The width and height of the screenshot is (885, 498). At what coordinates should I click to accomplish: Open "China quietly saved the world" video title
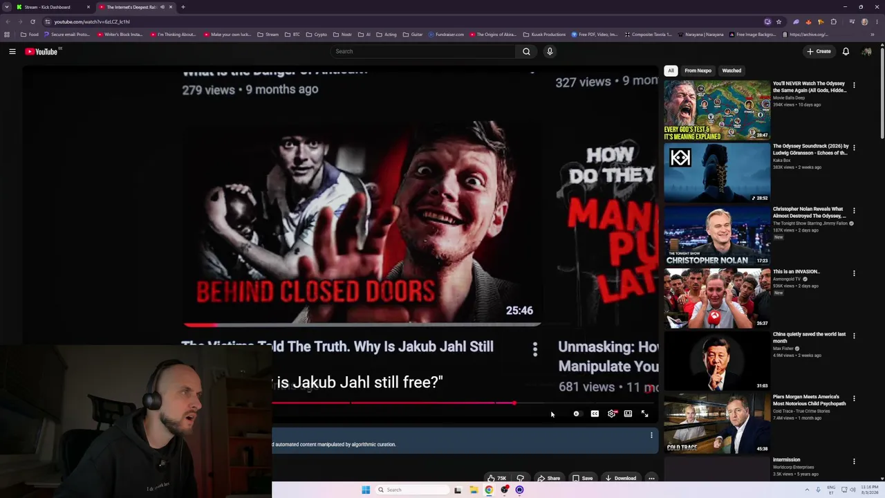[x=809, y=338]
